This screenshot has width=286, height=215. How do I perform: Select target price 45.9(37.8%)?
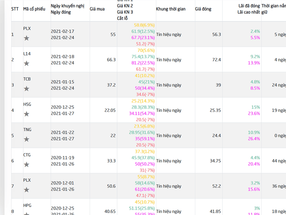pos(143,158)
